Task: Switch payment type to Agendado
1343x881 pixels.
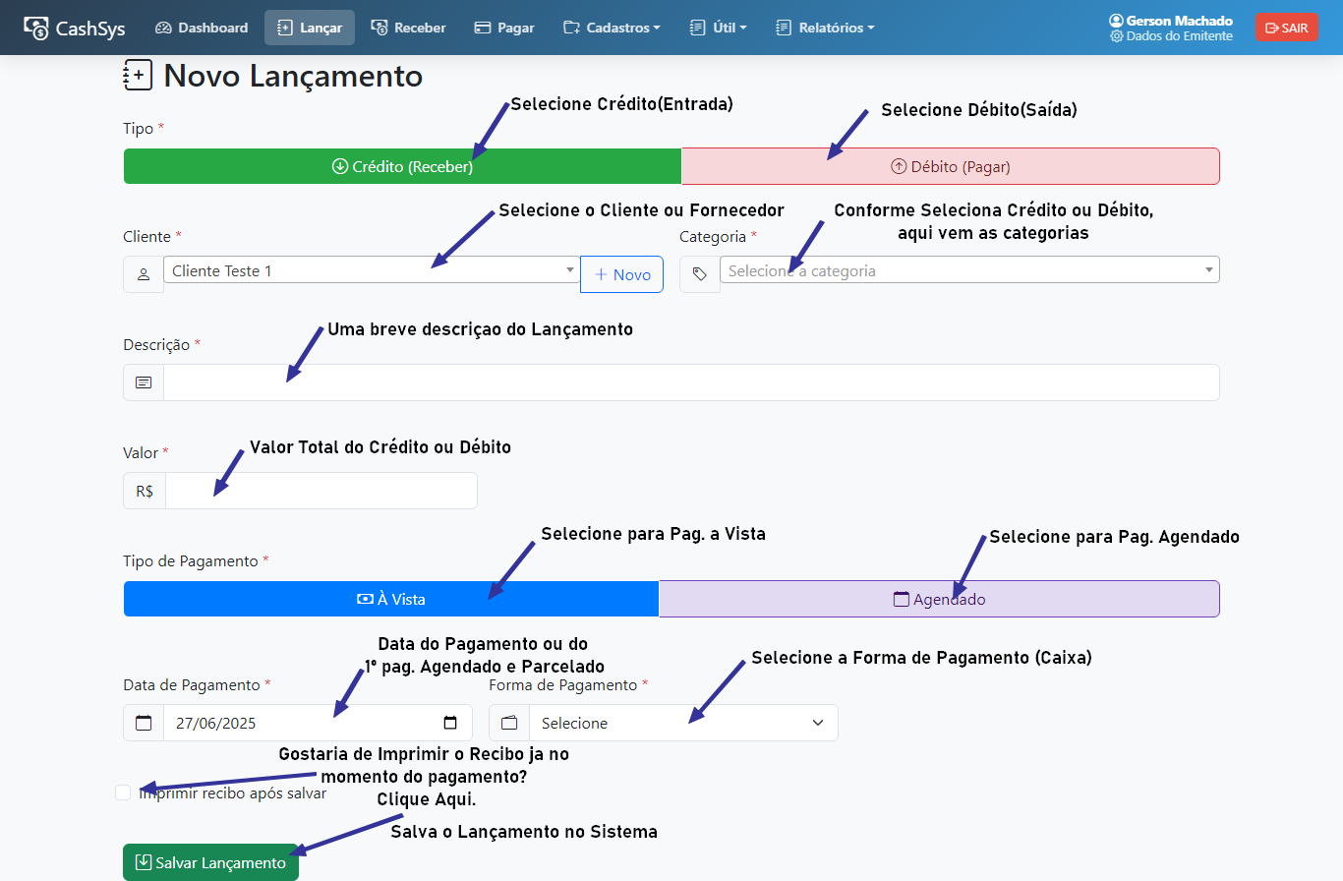Action: [938, 599]
